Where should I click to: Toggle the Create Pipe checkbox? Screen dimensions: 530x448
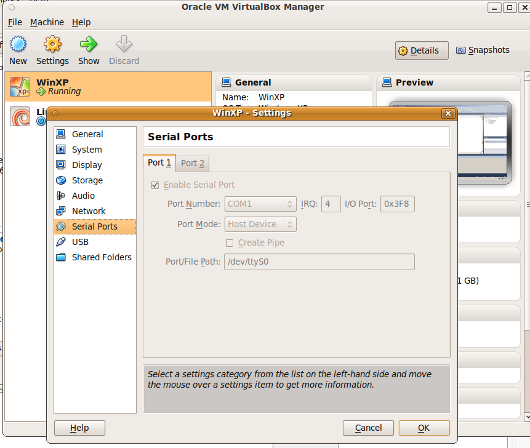(x=230, y=243)
